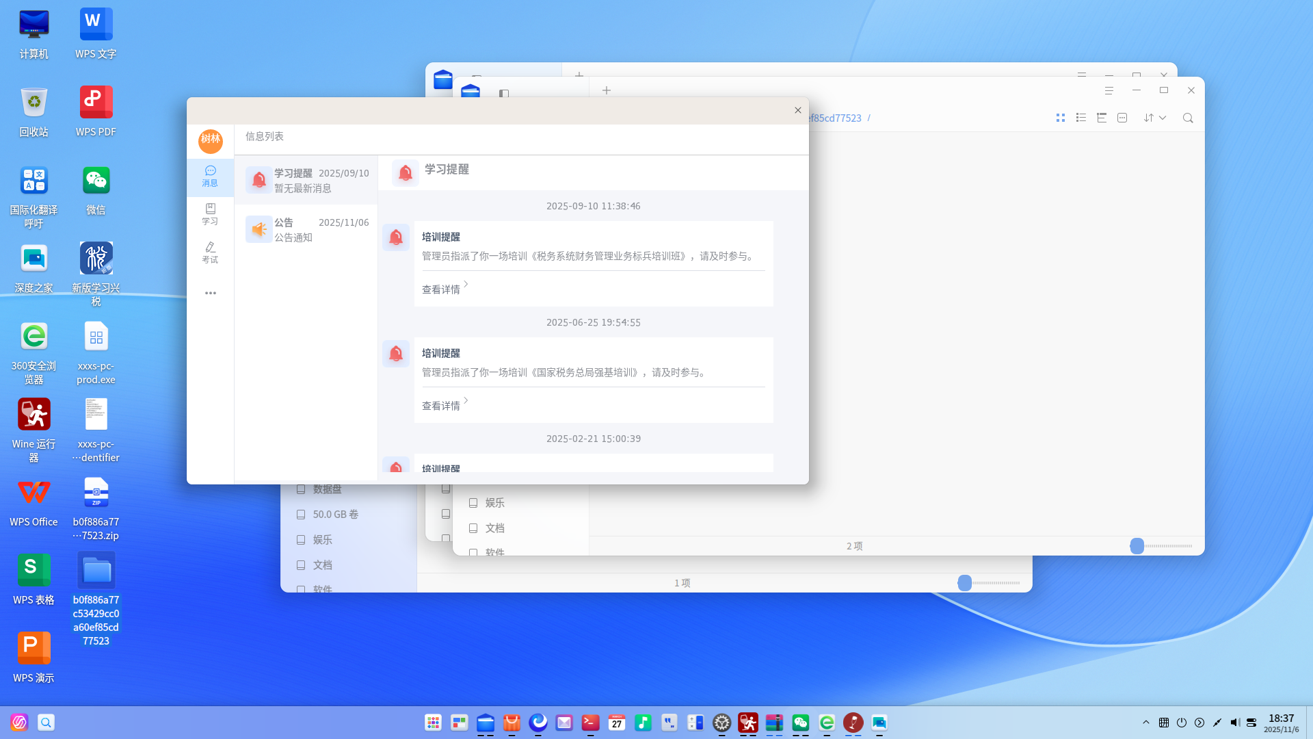
Task: Open 360安全浏览器 desktop icon
Action: tap(34, 353)
